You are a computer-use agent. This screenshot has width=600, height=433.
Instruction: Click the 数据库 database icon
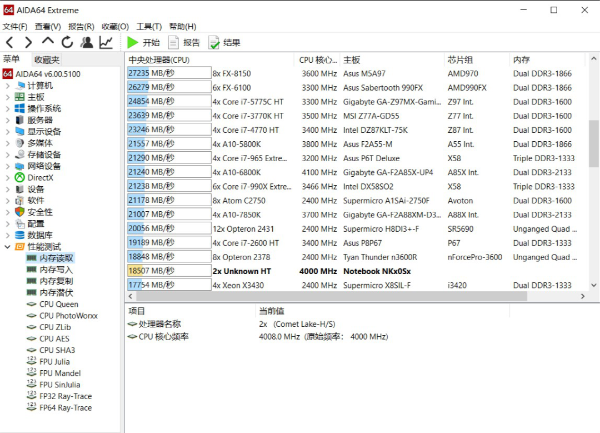click(x=20, y=235)
